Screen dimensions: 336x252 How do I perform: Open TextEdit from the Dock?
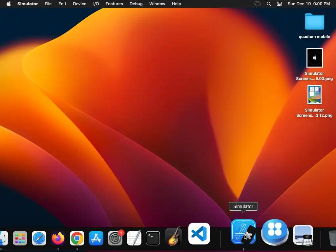(134, 238)
